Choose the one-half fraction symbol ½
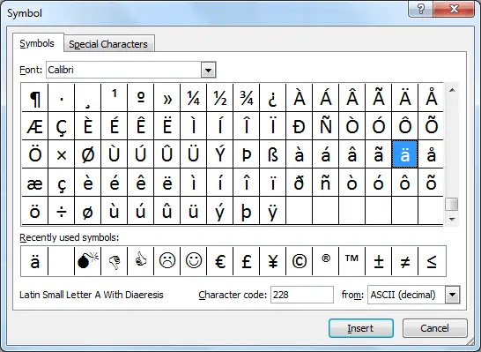Screen dimensions: 481x352 (x=220, y=98)
